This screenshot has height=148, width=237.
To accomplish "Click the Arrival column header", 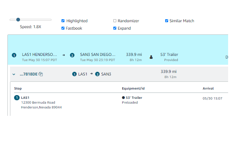I will pos(208,88).
